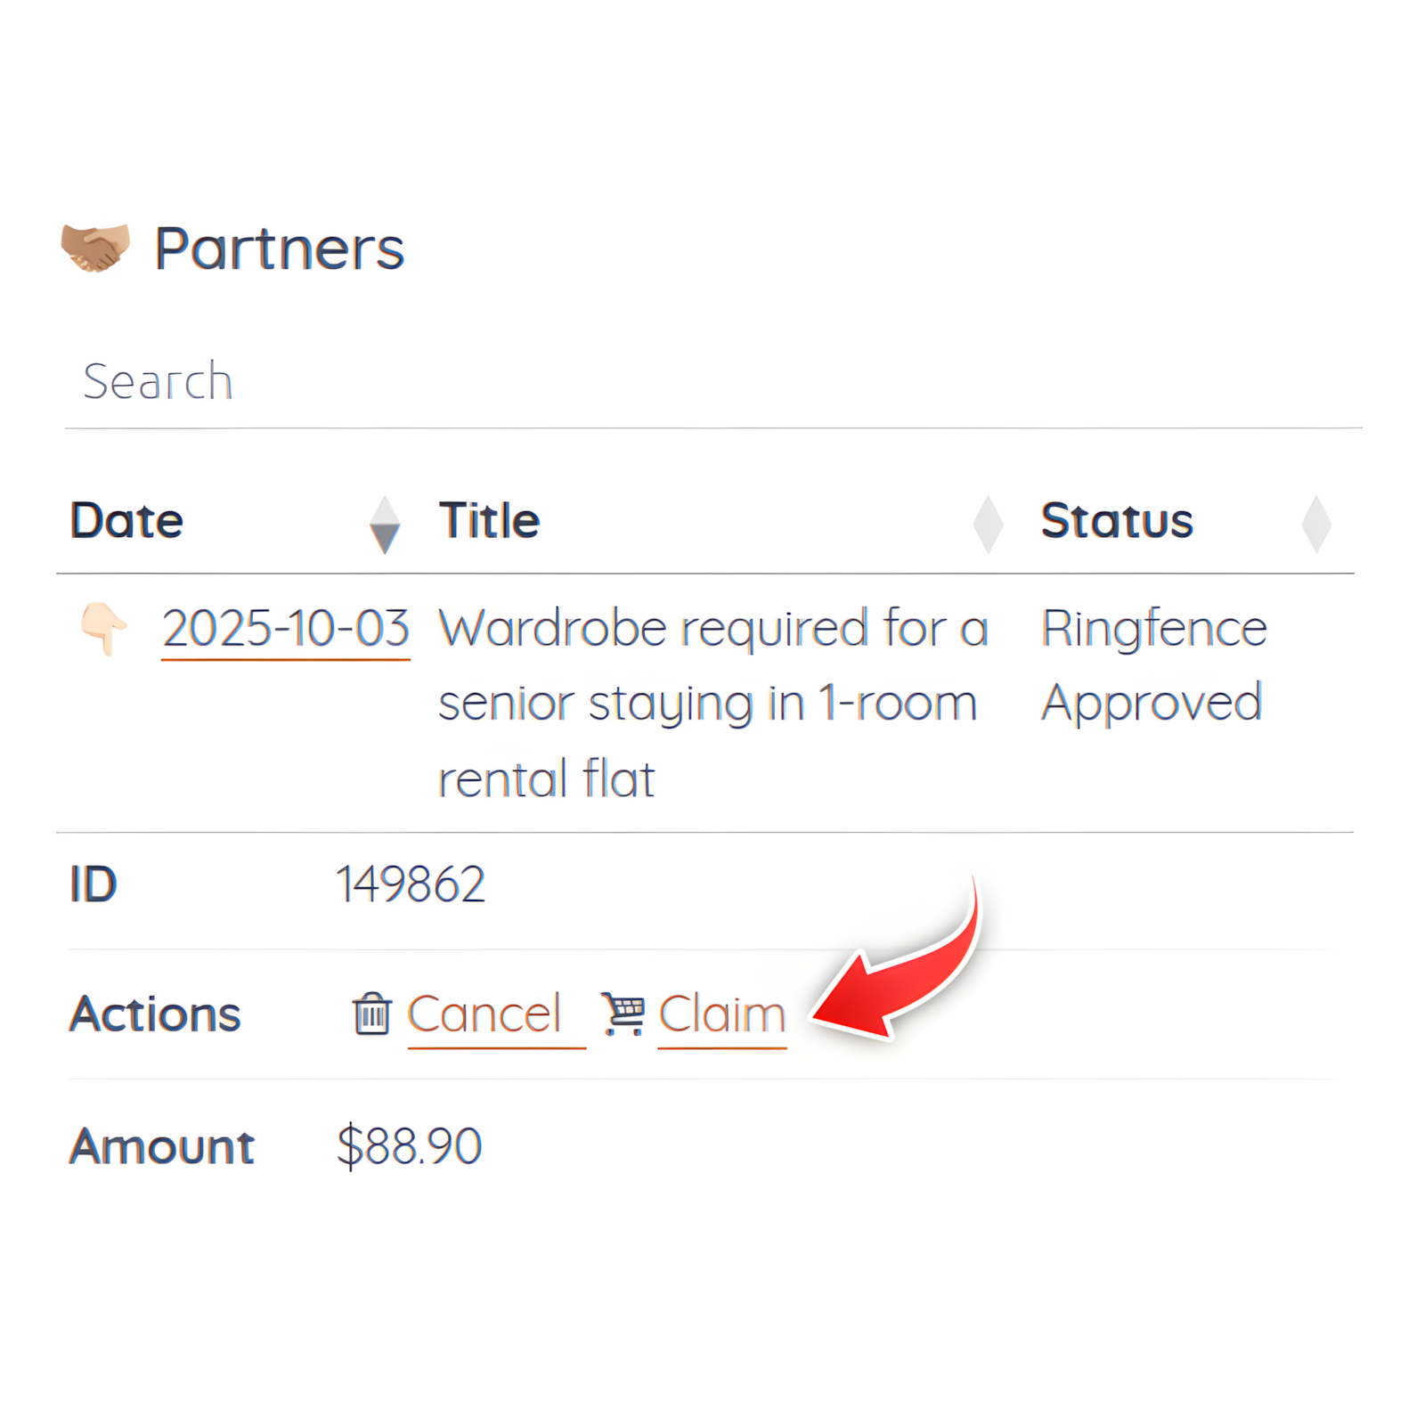Click the Title column header
Viewport: 1425px width, 1425px height.
point(490,521)
